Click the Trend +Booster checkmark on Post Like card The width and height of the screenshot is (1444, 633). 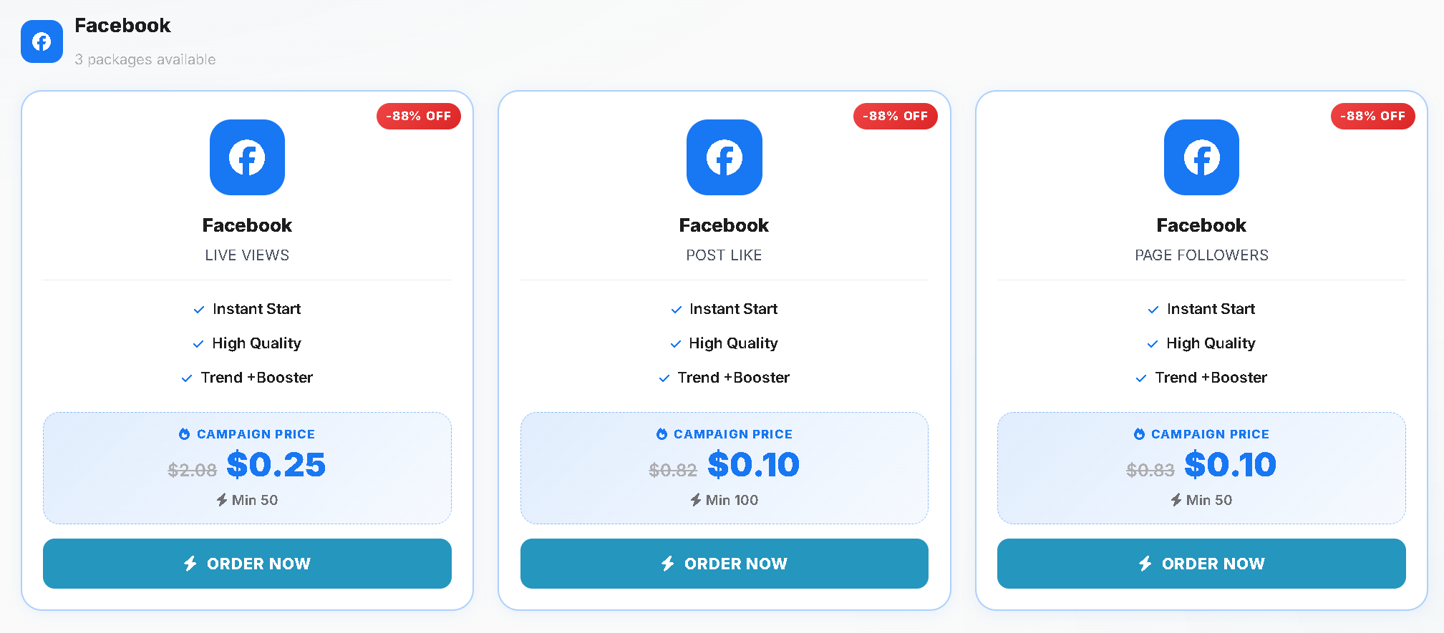point(664,378)
